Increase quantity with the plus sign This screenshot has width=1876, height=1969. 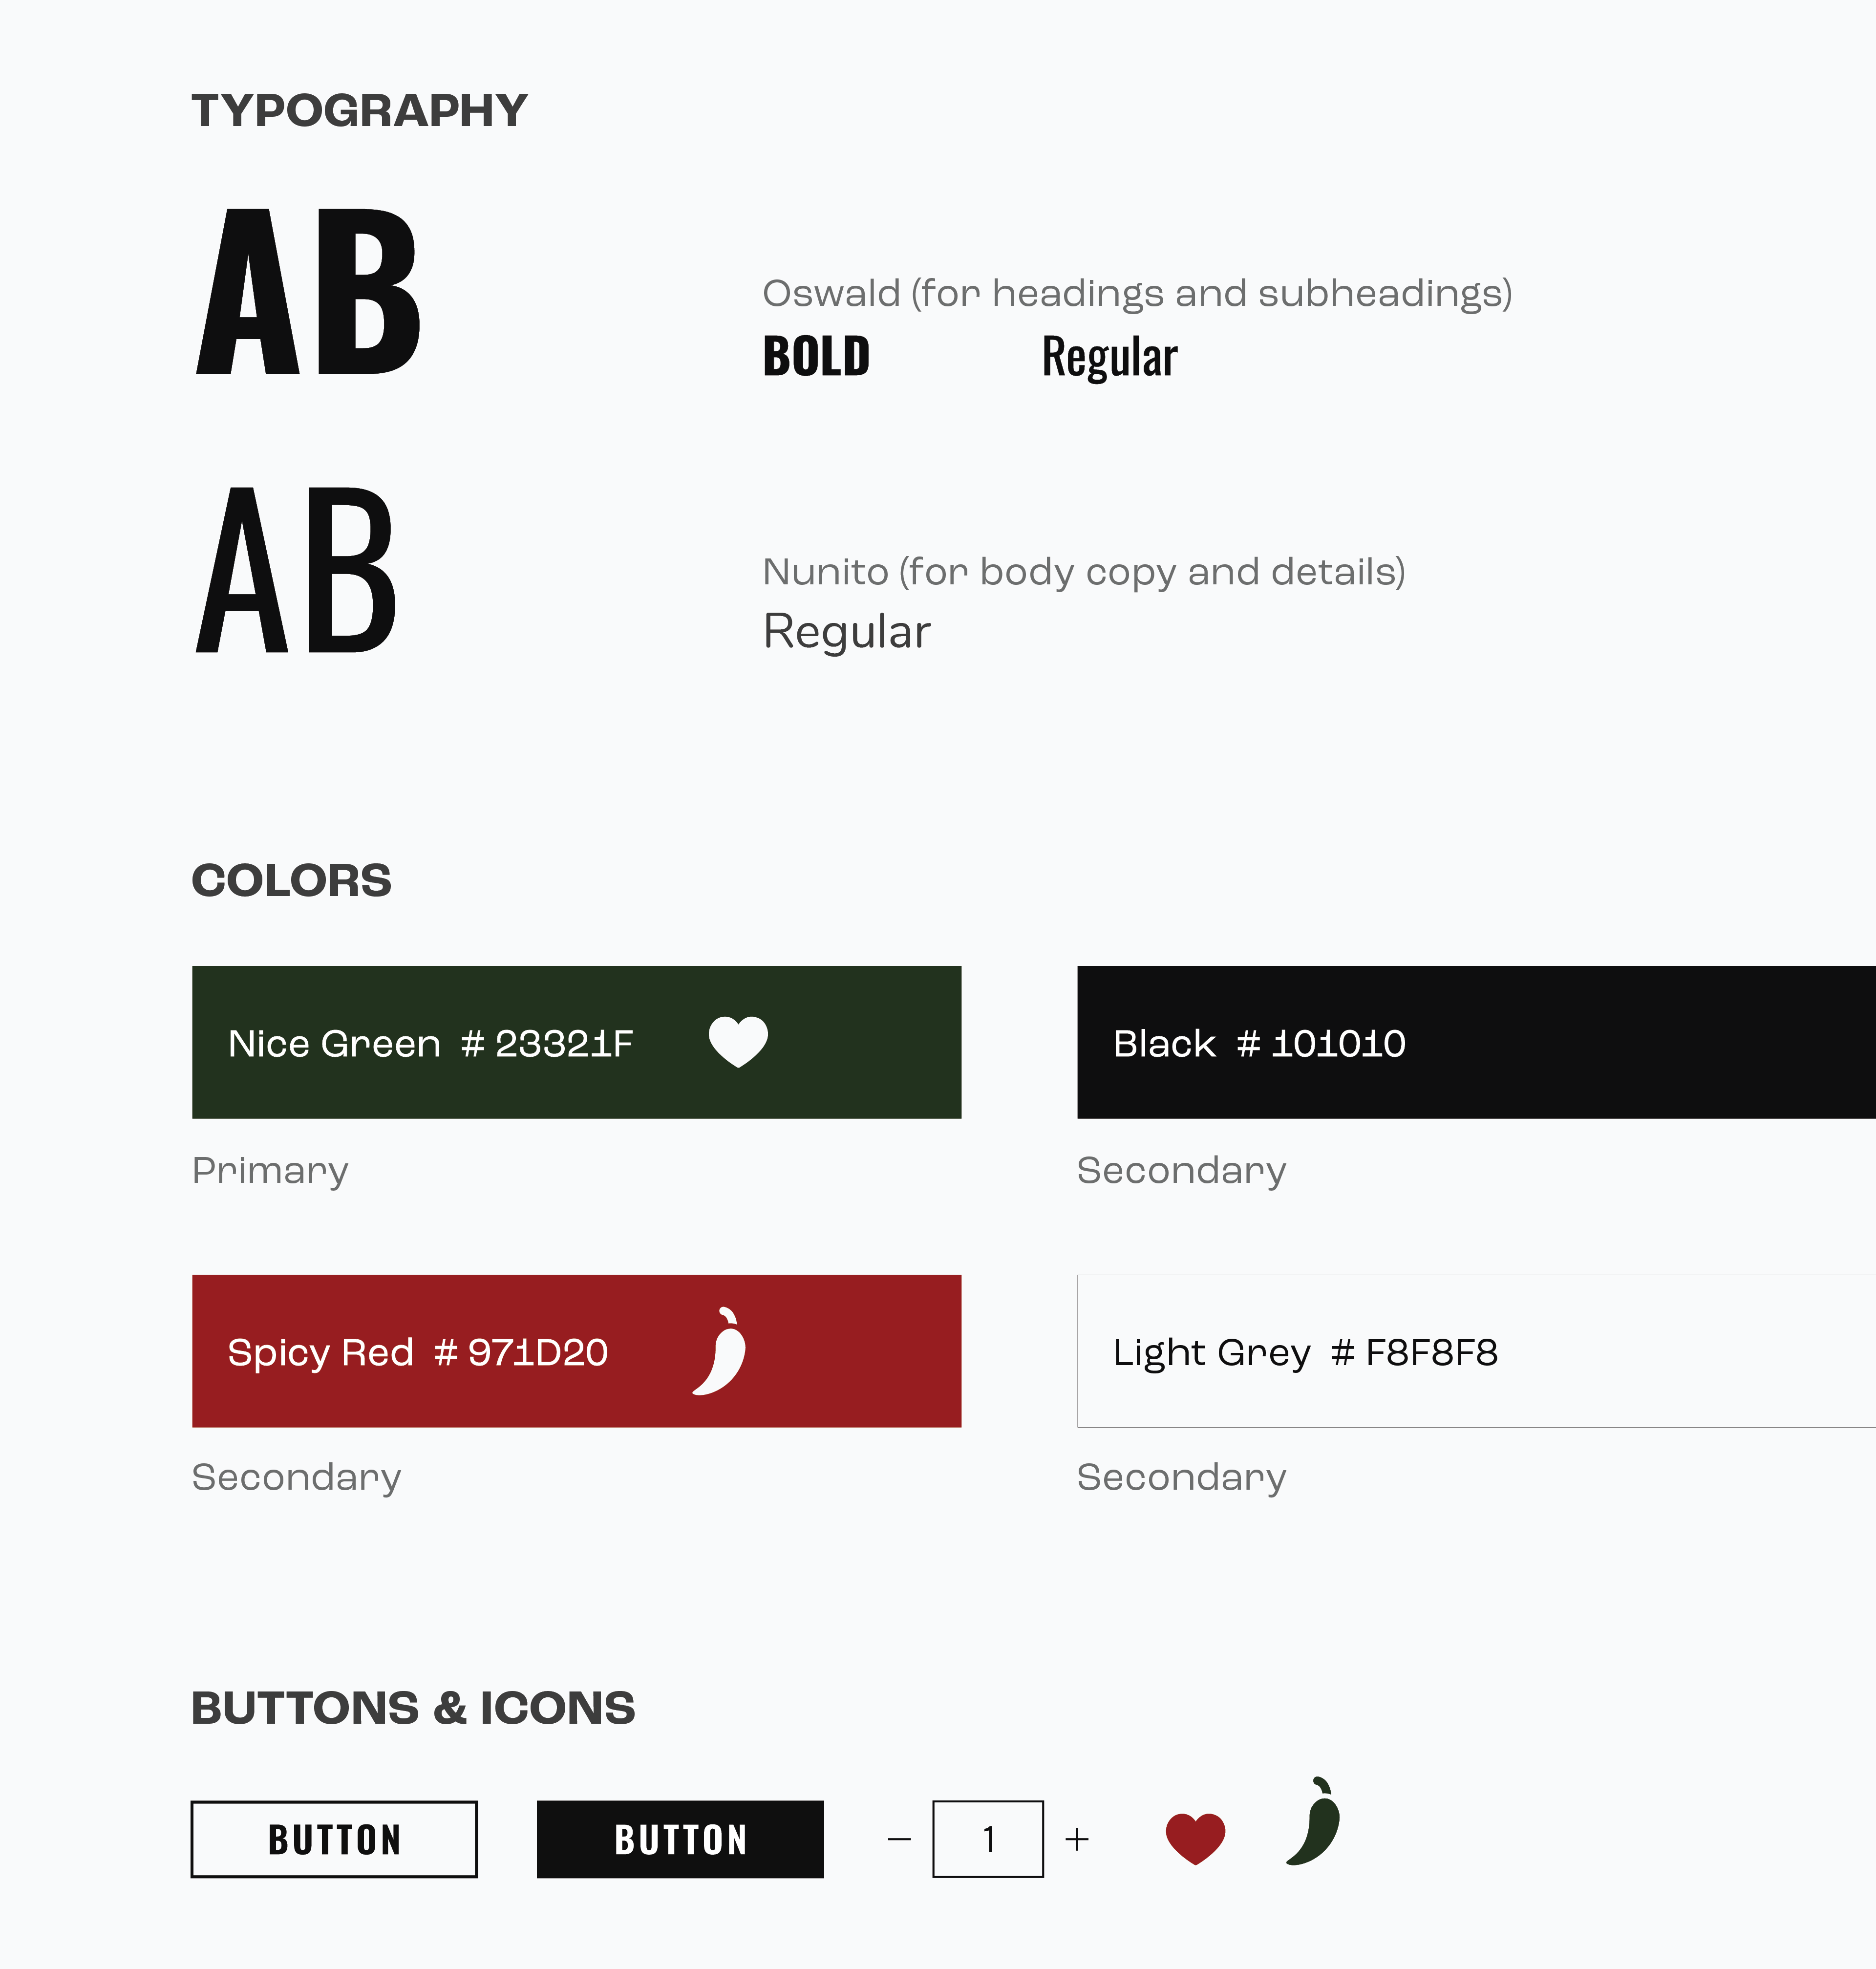(1077, 1839)
